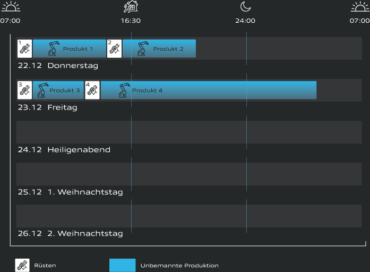Click the 16:30 time marker label

pos(131,21)
